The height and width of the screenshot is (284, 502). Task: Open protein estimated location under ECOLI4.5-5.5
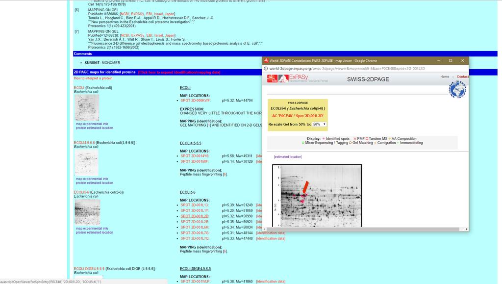coord(95,183)
